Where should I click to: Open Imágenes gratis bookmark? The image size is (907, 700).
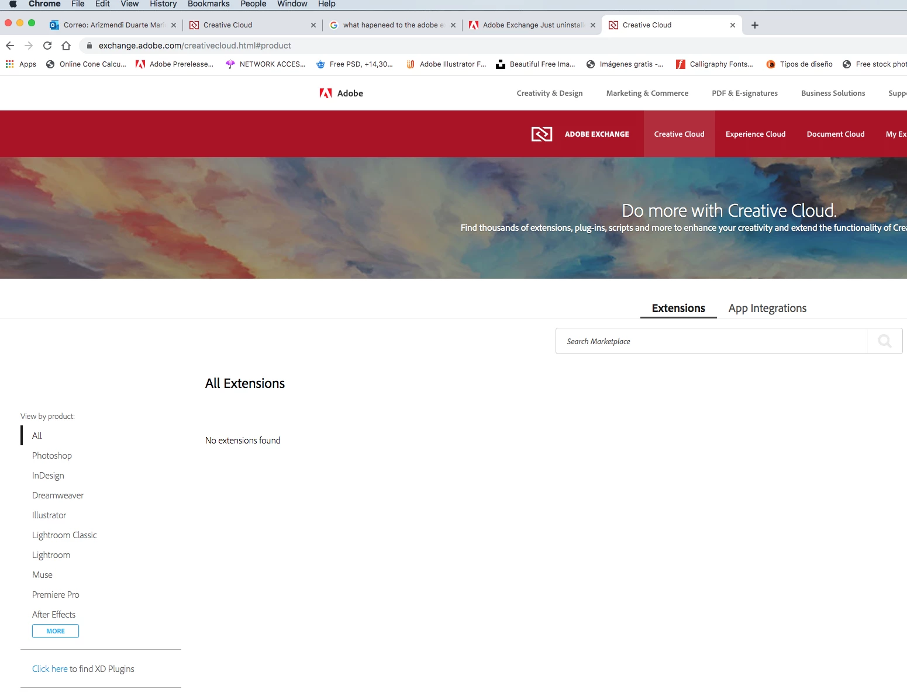click(x=625, y=64)
